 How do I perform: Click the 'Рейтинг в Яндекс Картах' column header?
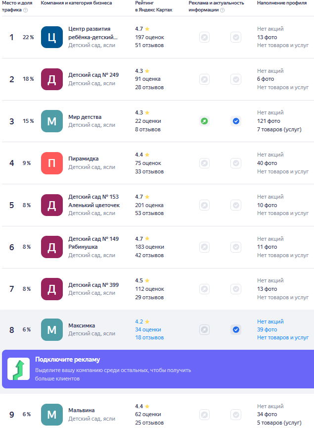tap(154, 6)
